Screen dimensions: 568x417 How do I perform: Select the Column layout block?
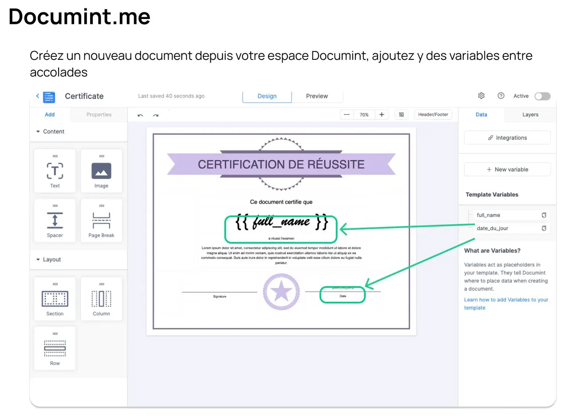102,299
